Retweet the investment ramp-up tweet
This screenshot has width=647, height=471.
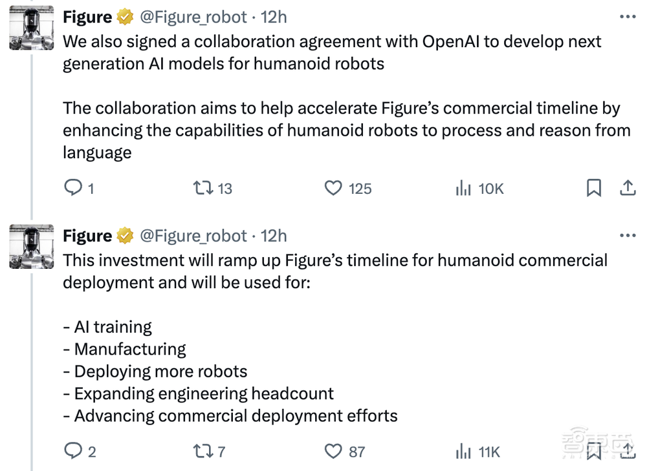(x=204, y=452)
